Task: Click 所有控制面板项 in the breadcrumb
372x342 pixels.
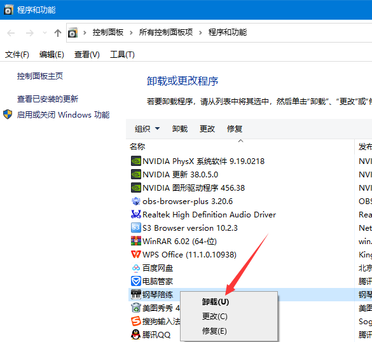Action: tap(166, 32)
